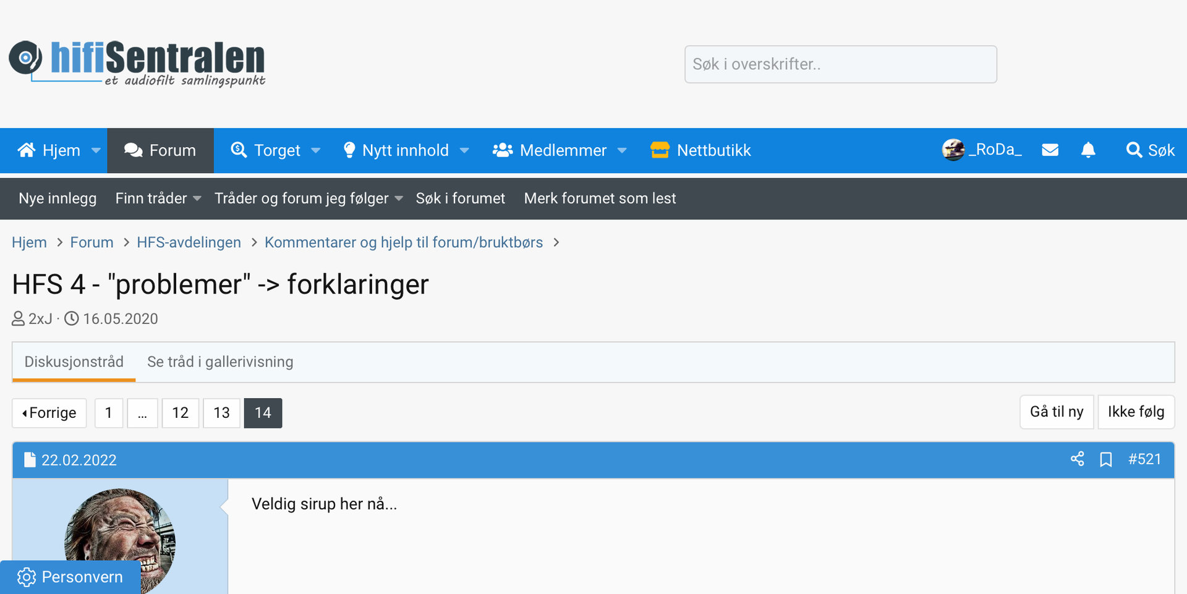Switch to Se tråd i gallerivisning tab

[x=220, y=362]
